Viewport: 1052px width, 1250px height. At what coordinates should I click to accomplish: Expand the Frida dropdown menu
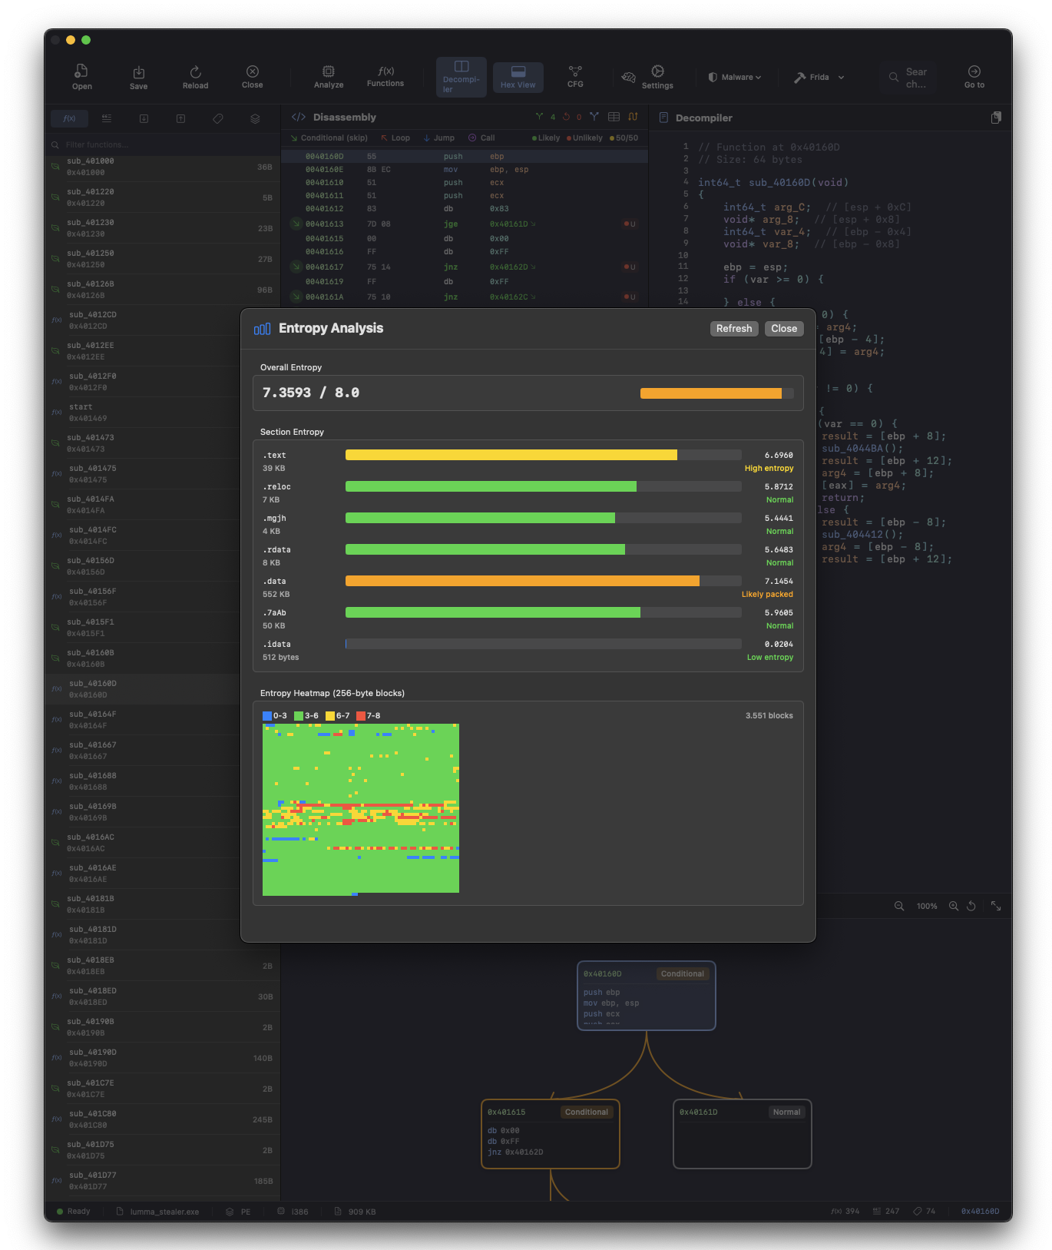coord(819,77)
